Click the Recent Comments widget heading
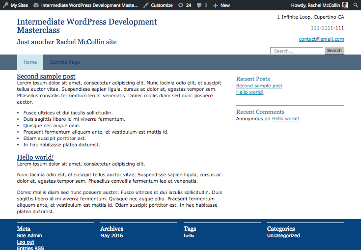361x250 pixels. [x=260, y=112]
